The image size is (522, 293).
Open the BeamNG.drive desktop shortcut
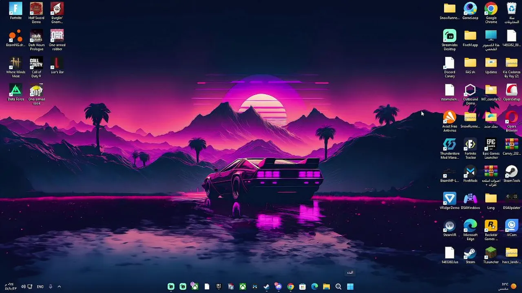coord(15,38)
